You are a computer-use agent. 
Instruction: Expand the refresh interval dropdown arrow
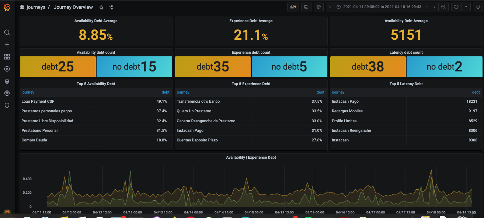click(x=466, y=7)
